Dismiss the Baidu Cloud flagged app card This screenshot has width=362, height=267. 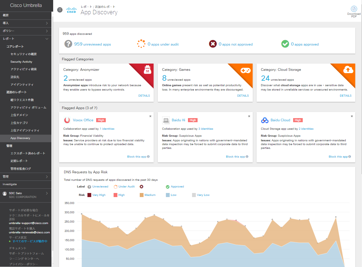pyautogui.click(x=352, y=116)
